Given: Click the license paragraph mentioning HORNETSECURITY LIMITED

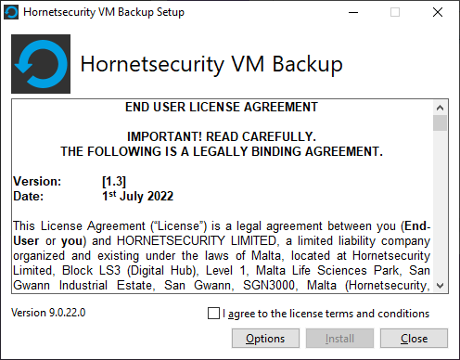Looking at the screenshot, I should pos(222,256).
